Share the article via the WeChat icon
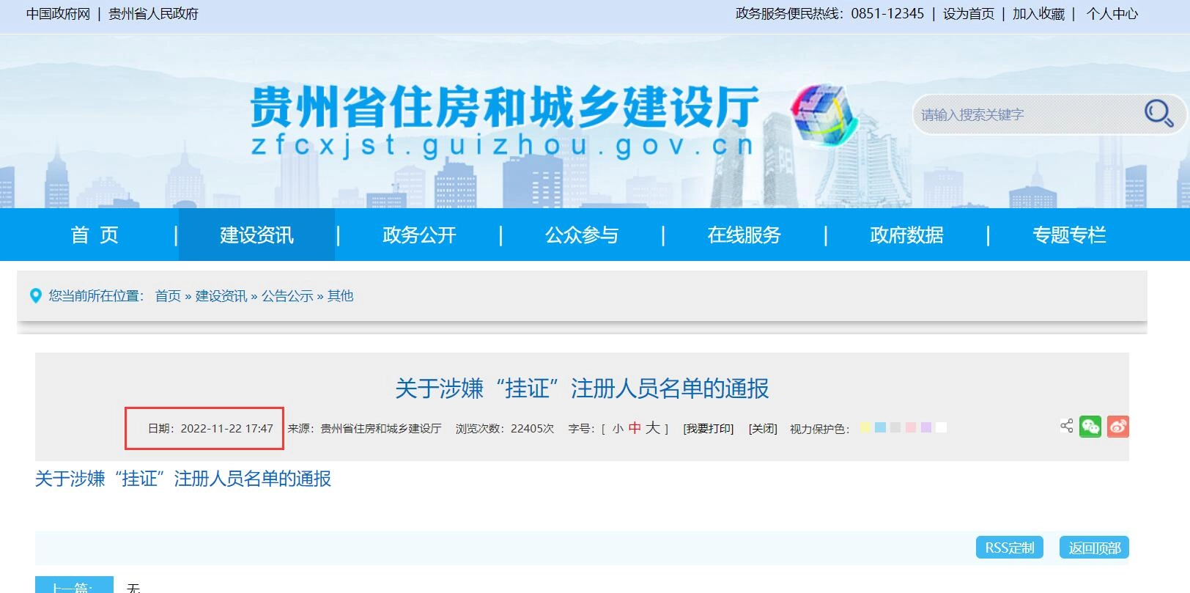The width and height of the screenshot is (1190, 593). [x=1090, y=427]
